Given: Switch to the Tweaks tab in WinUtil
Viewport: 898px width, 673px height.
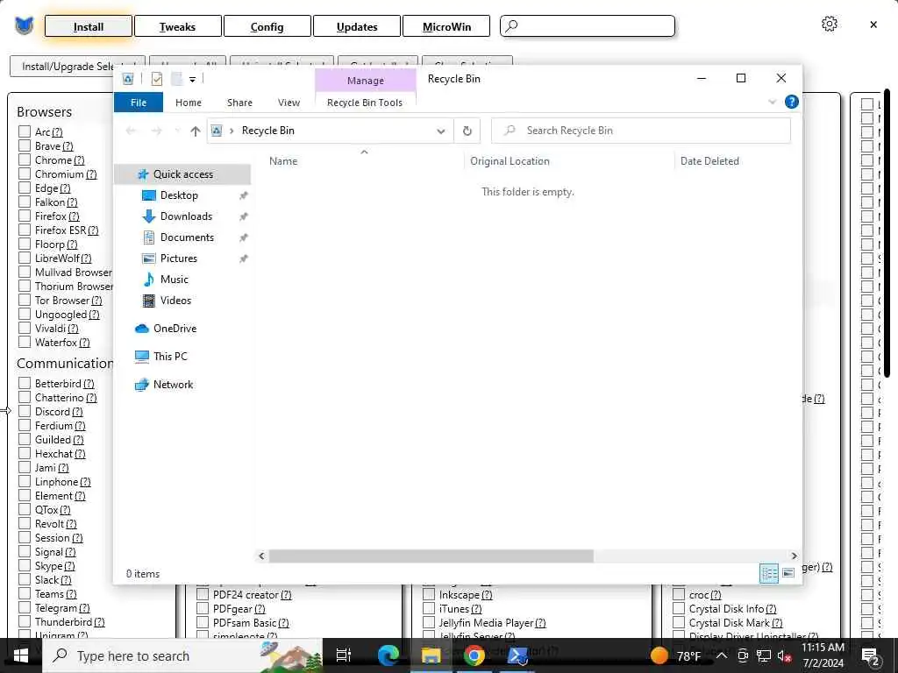Looking at the screenshot, I should pyautogui.click(x=177, y=26).
